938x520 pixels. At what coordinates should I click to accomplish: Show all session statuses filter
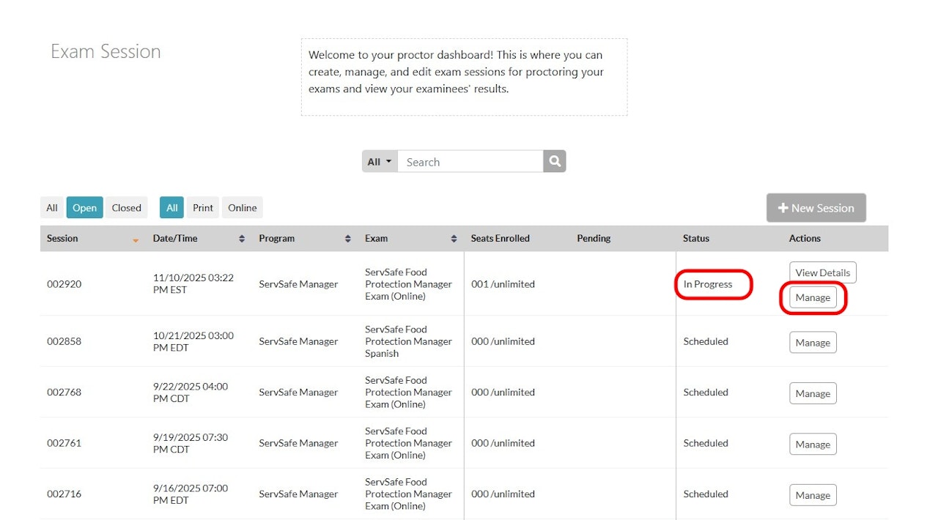click(x=52, y=208)
